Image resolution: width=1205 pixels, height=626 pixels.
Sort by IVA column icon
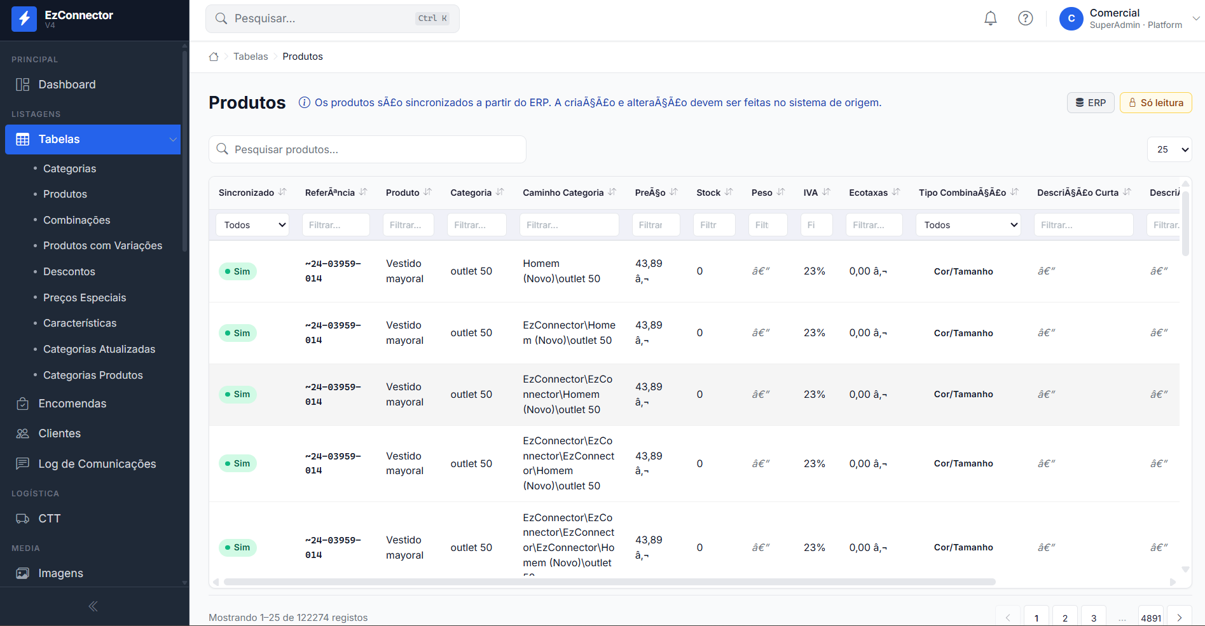[827, 192]
